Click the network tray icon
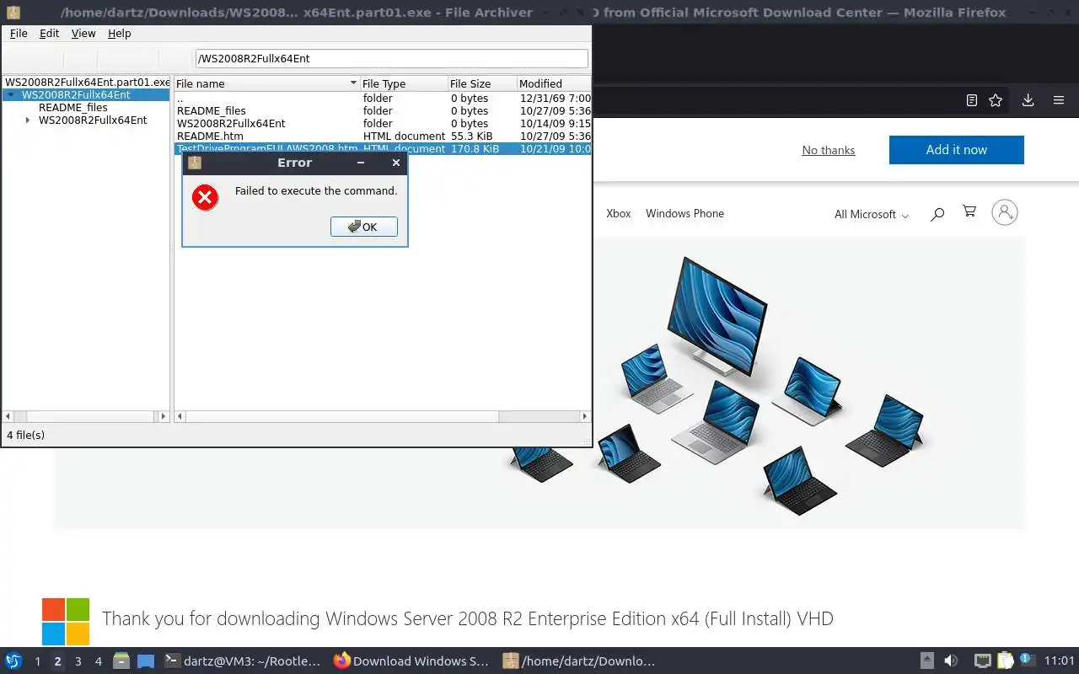This screenshot has width=1079, height=674. (x=982, y=661)
